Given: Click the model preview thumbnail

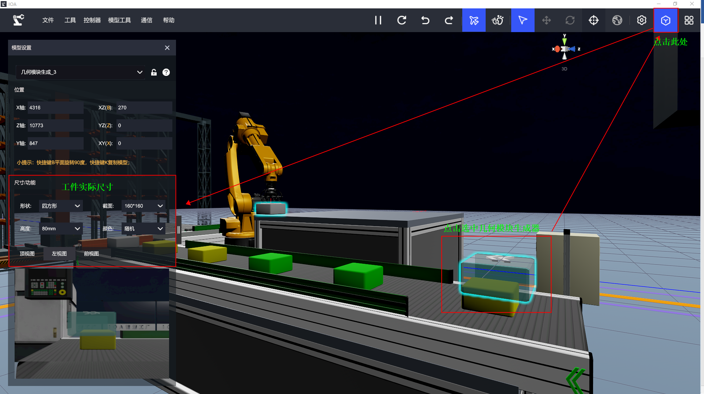Looking at the screenshot, I should tap(92, 323).
